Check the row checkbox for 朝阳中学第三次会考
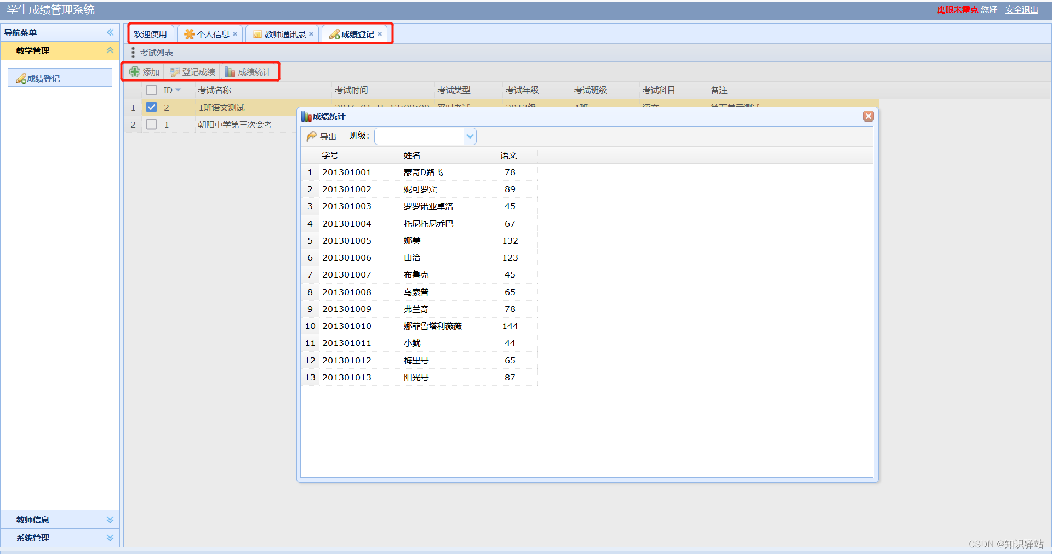The image size is (1052, 554). tap(152, 124)
